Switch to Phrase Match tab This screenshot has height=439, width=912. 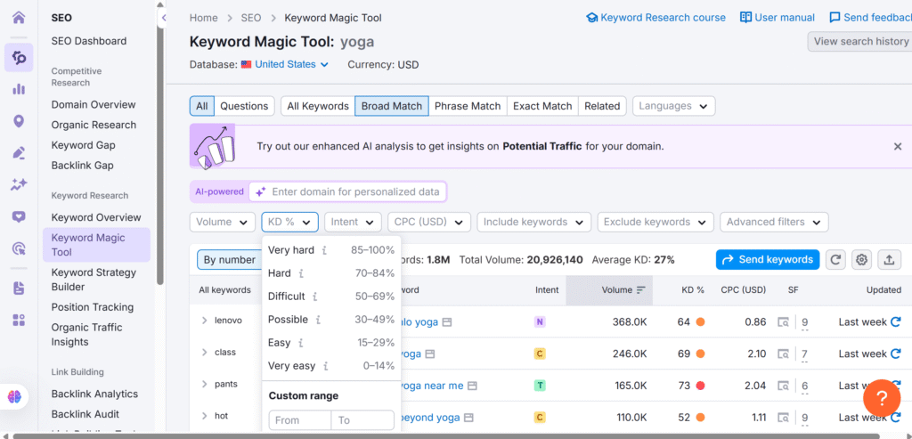click(468, 106)
